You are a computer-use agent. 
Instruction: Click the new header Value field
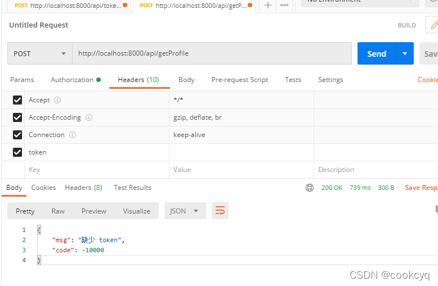click(x=242, y=170)
